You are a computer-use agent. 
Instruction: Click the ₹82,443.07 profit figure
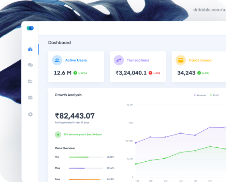75,116
